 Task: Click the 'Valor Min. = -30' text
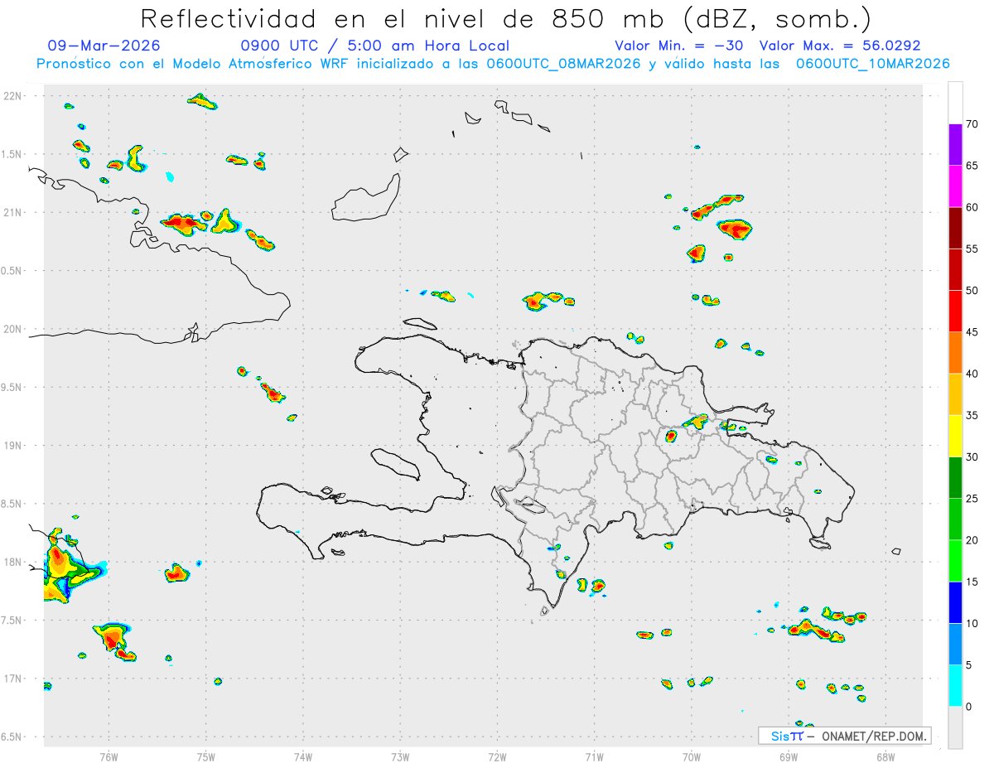coord(679,46)
